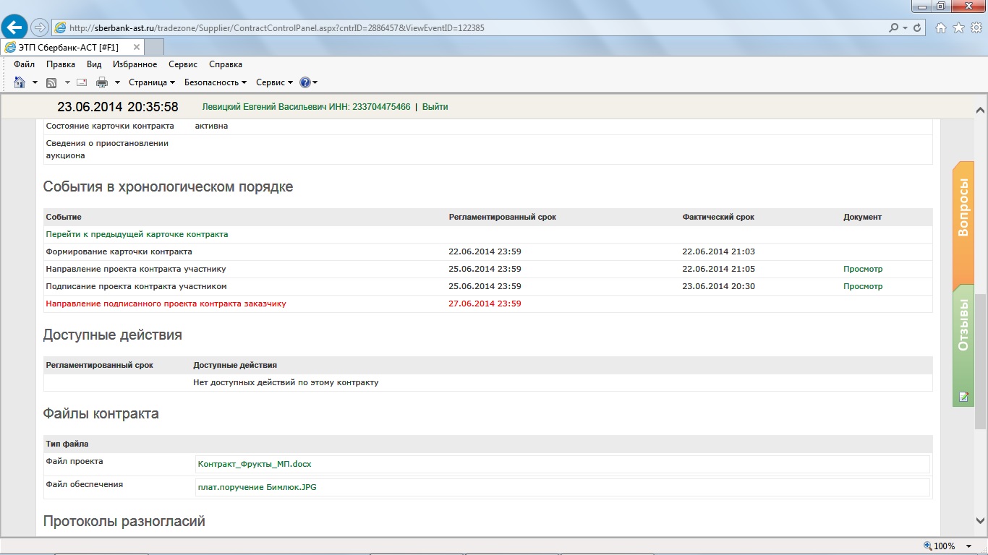Open Favorites via the star icon
Image resolution: width=988 pixels, height=555 pixels.
958,28
